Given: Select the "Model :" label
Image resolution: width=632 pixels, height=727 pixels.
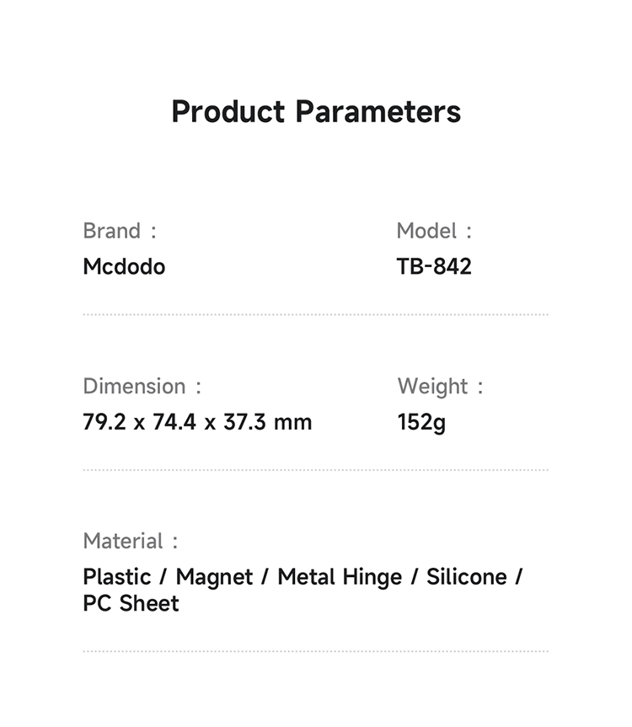Looking at the screenshot, I should [x=434, y=231].
